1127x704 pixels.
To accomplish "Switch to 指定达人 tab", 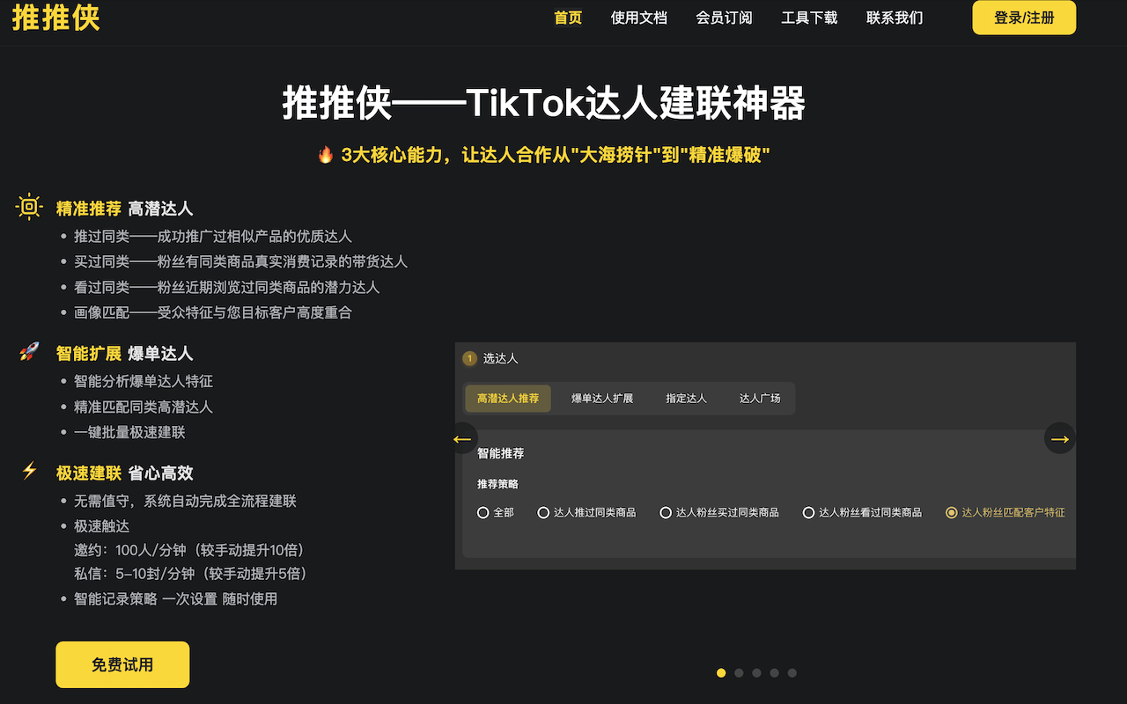I will point(687,399).
